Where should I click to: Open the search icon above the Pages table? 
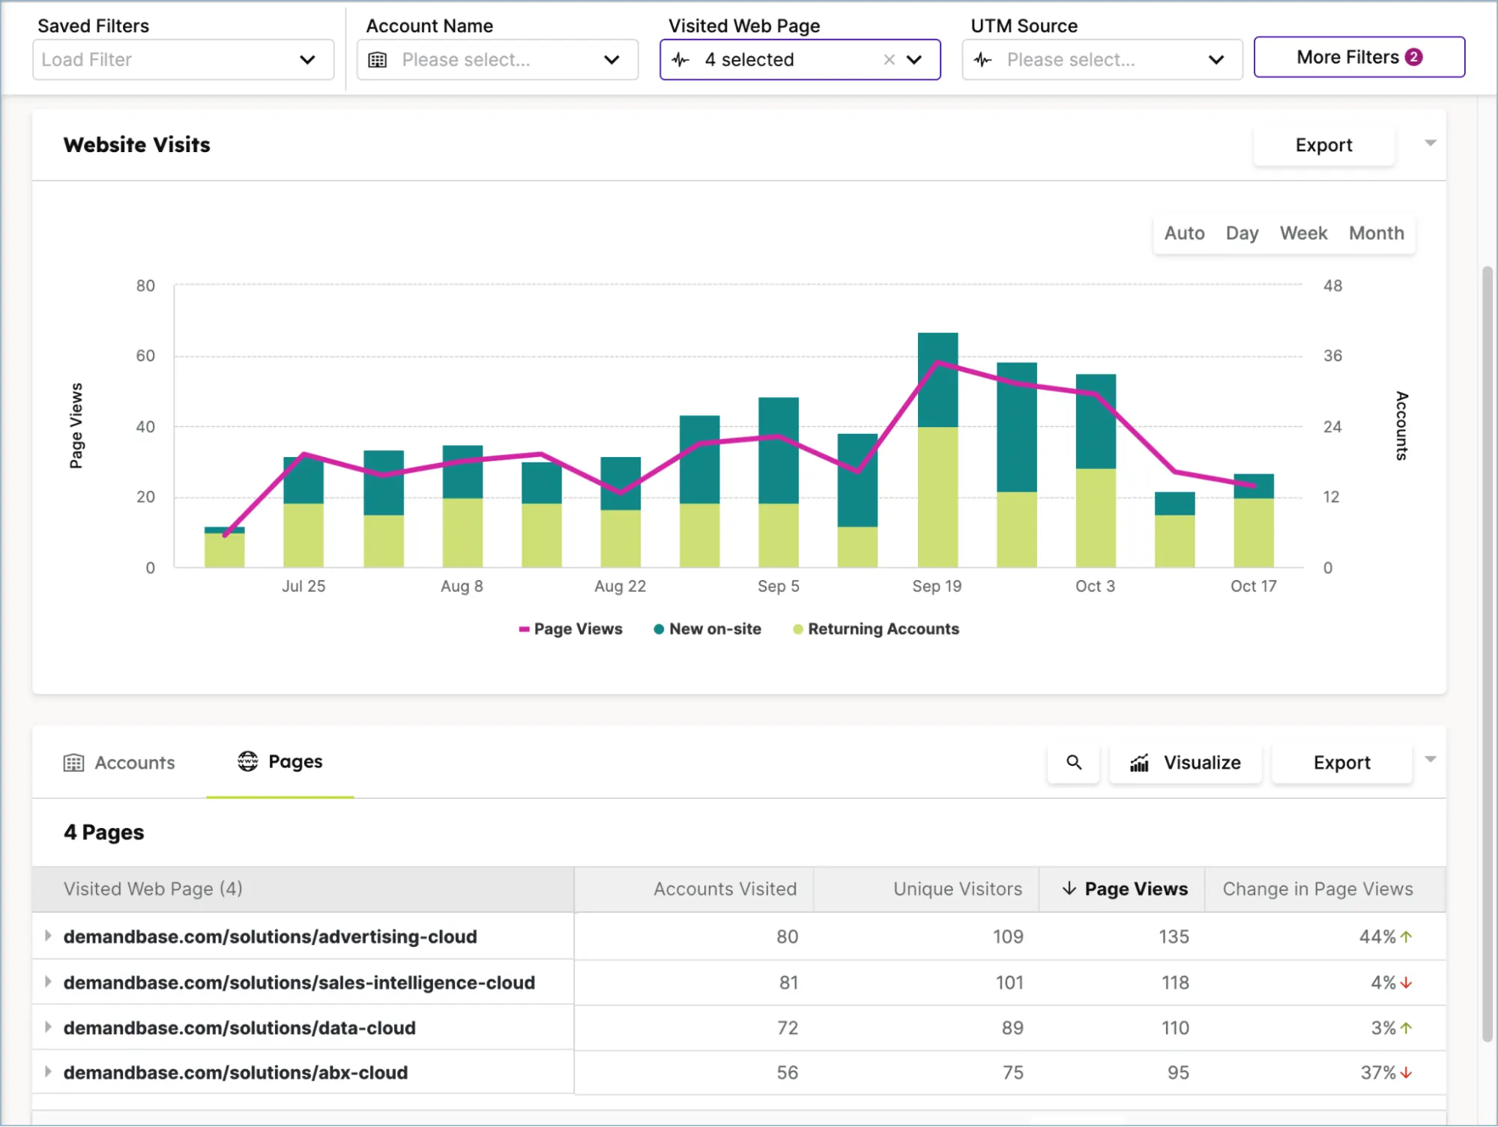tap(1073, 762)
